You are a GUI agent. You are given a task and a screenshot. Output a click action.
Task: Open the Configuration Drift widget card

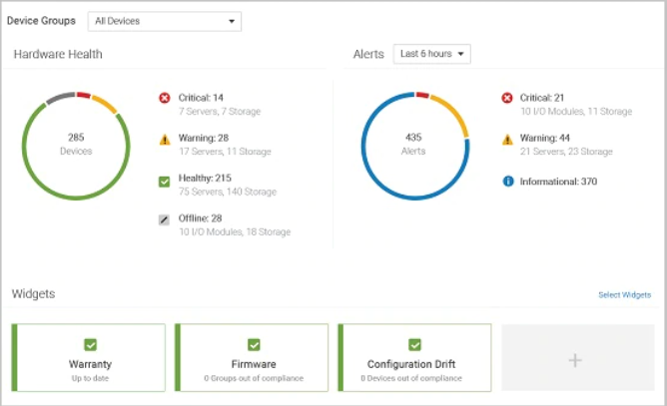pos(414,357)
